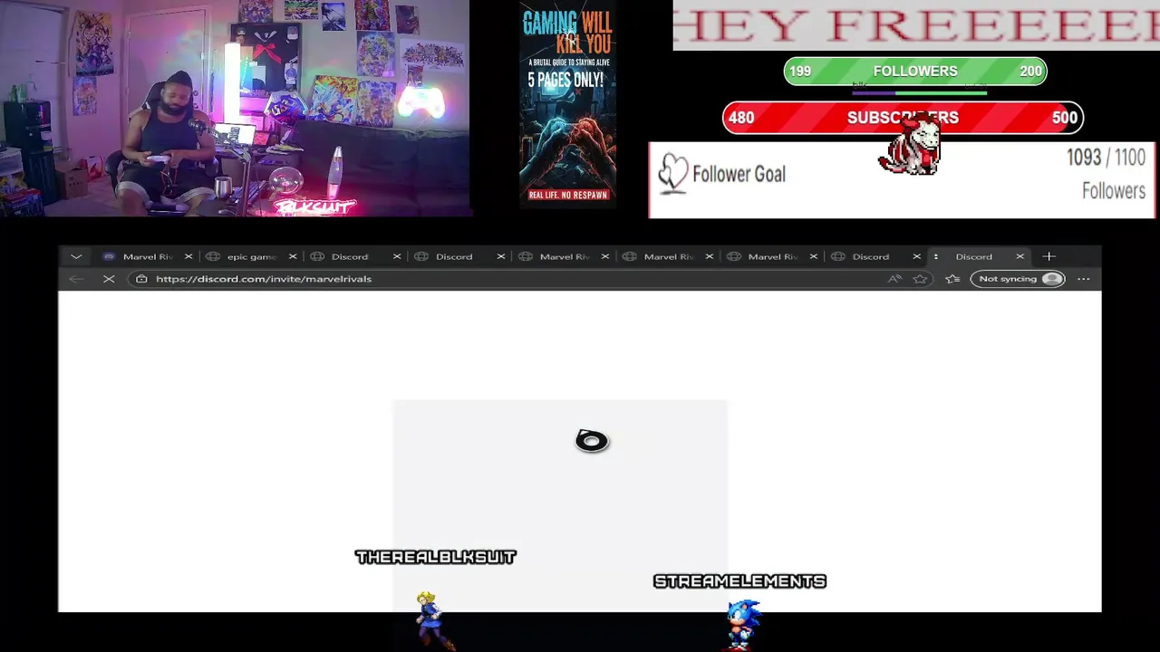Image resolution: width=1160 pixels, height=652 pixels.
Task: Click the Sonic character sprite
Action: pos(743,624)
